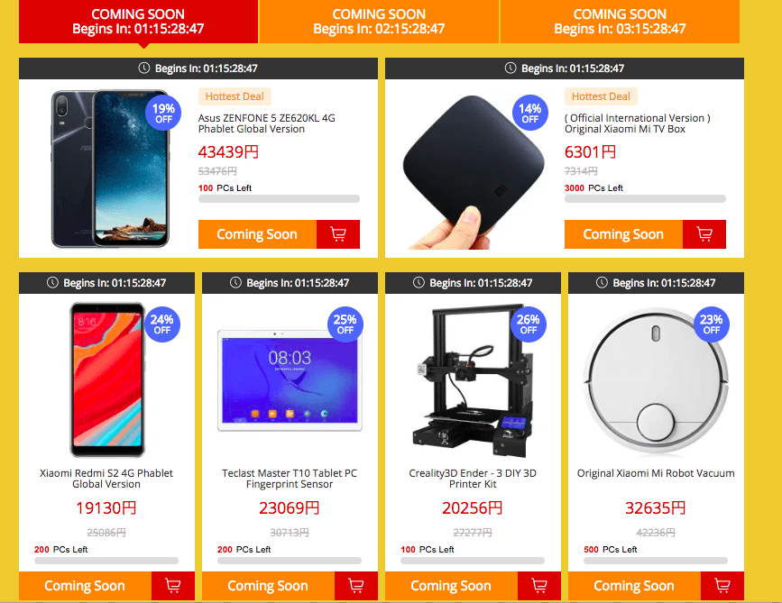
Task: Switch to the 02:15:28:47 Coming Soon tab
Action: tap(379, 22)
